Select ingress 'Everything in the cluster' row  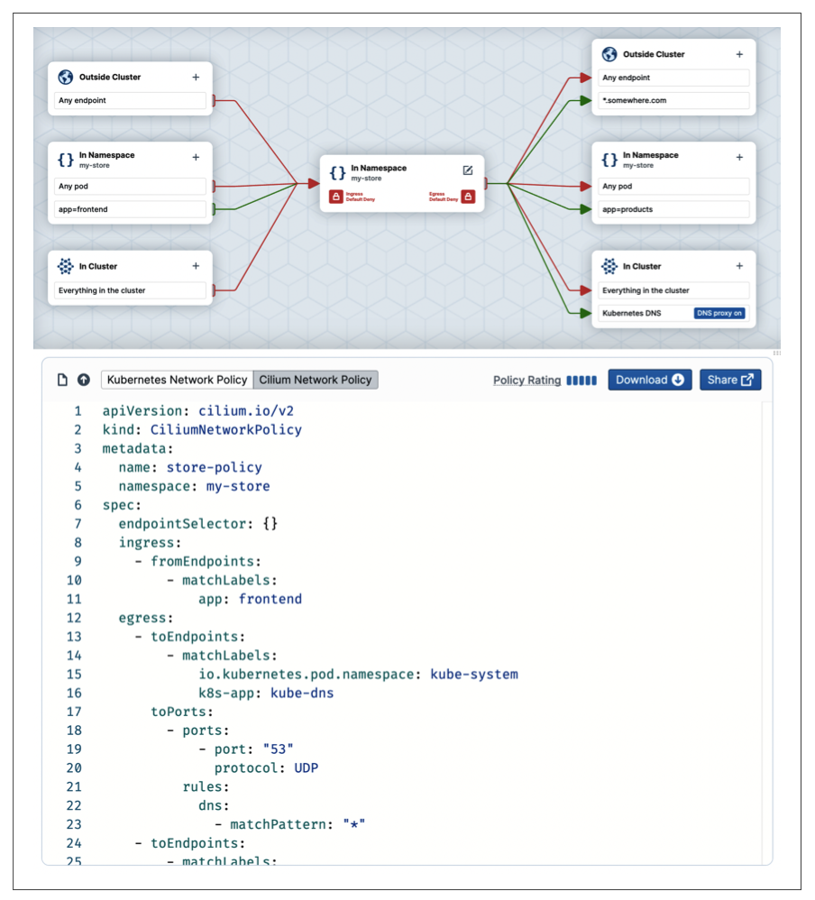tap(130, 290)
